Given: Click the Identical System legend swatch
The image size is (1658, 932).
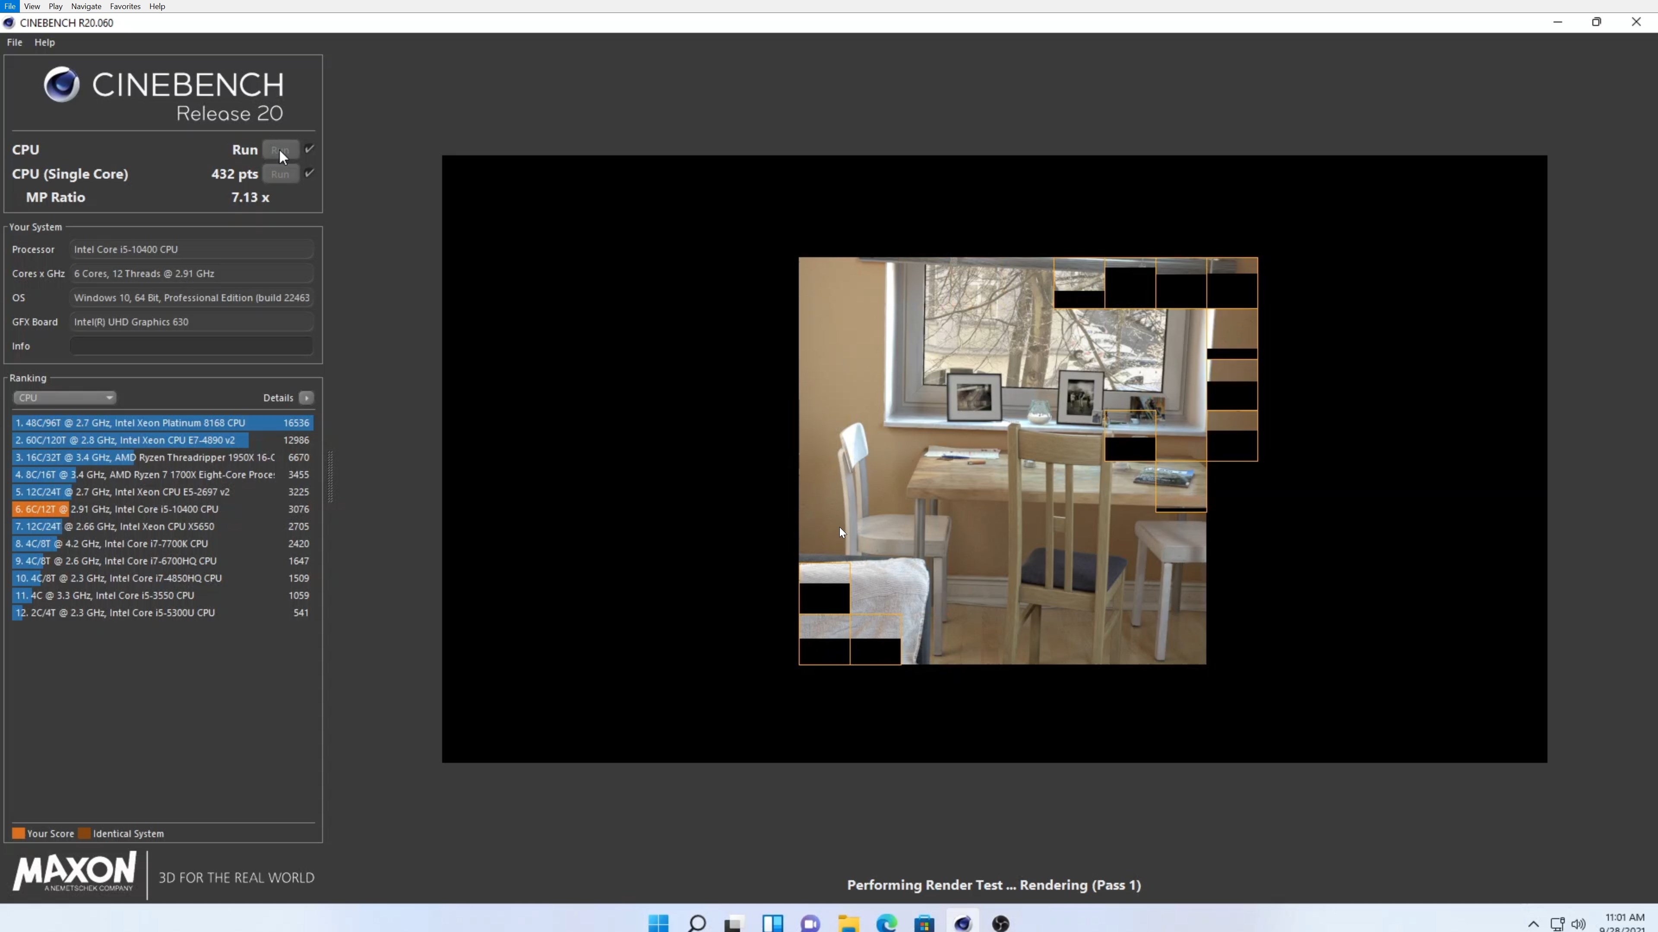Looking at the screenshot, I should point(84,834).
